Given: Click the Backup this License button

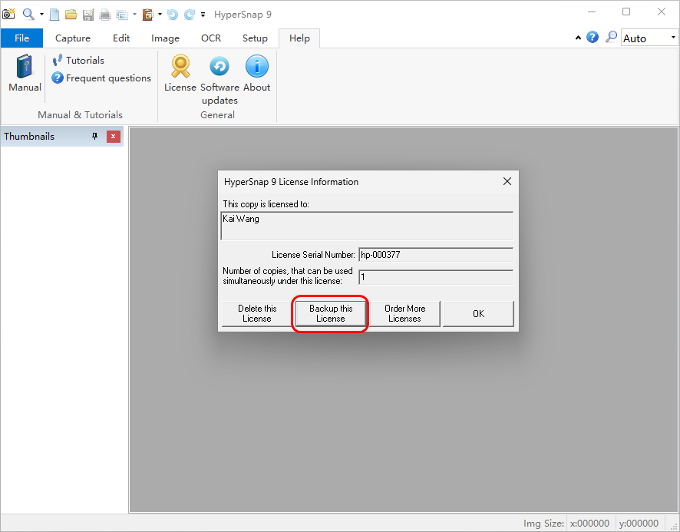Looking at the screenshot, I should [331, 313].
